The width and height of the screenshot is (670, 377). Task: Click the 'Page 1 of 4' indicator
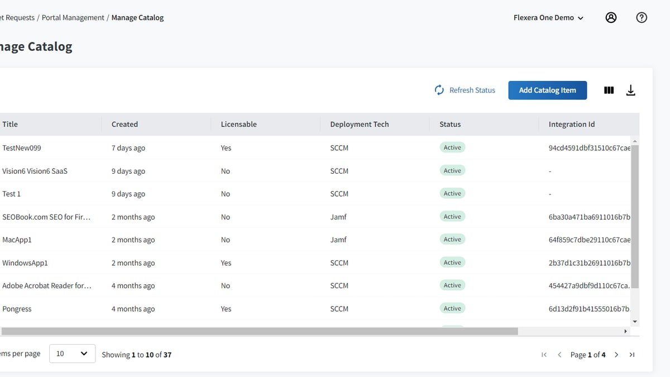(x=588, y=355)
